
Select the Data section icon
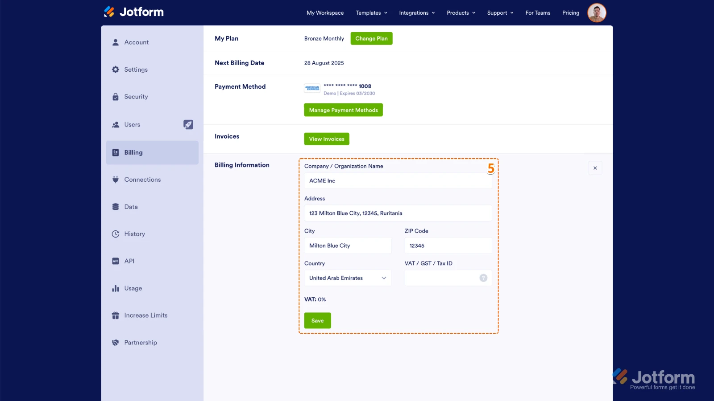(115, 206)
